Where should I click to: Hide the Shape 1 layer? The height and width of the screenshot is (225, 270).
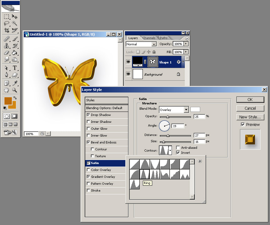128,62
